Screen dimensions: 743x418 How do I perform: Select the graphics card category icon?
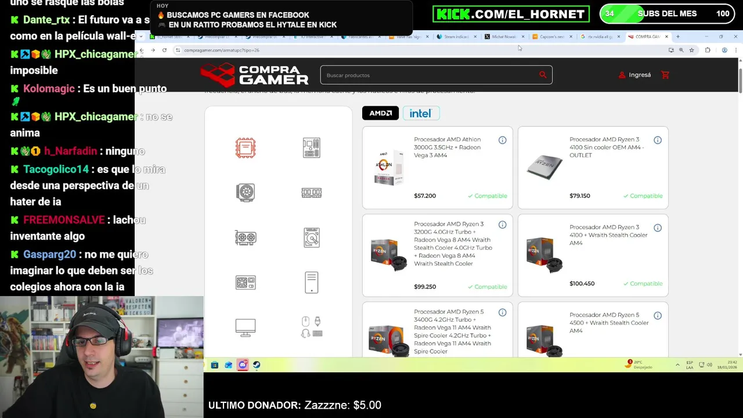pyautogui.click(x=246, y=237)
